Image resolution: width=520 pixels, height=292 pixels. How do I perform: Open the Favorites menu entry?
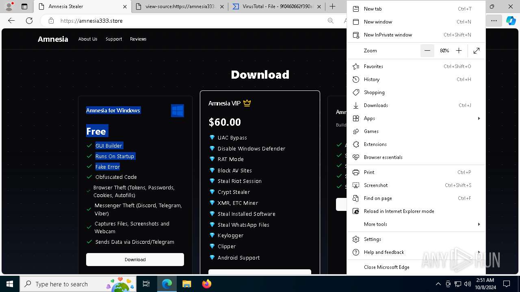tap(416, 67)
